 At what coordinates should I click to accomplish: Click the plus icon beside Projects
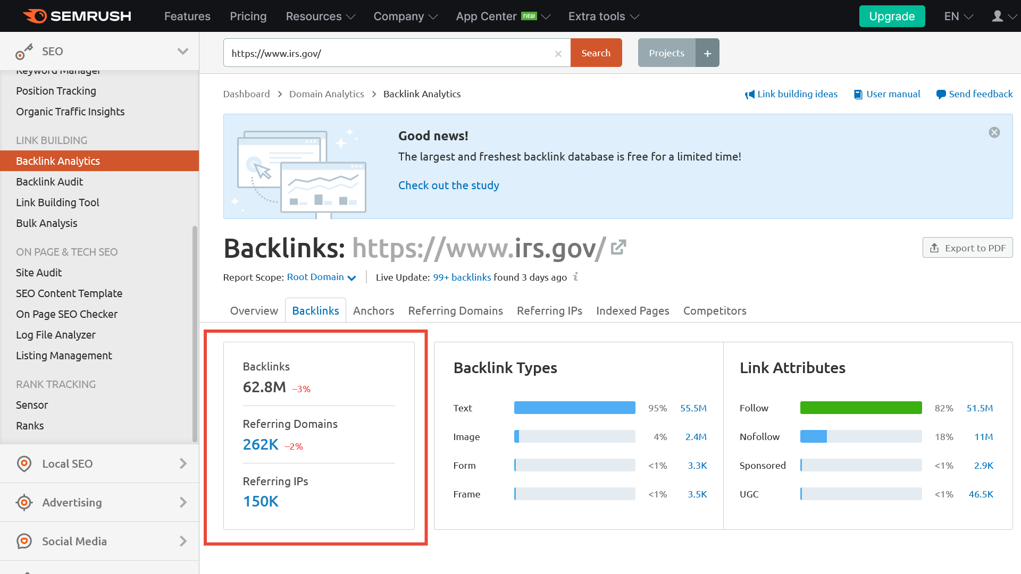(x=707, y=53)
